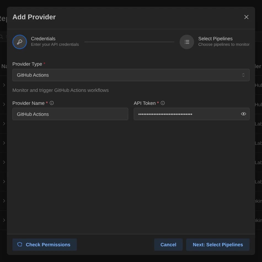Click the Check Permissions shield icon
262x262 pixels.
[x=20, y=244]
